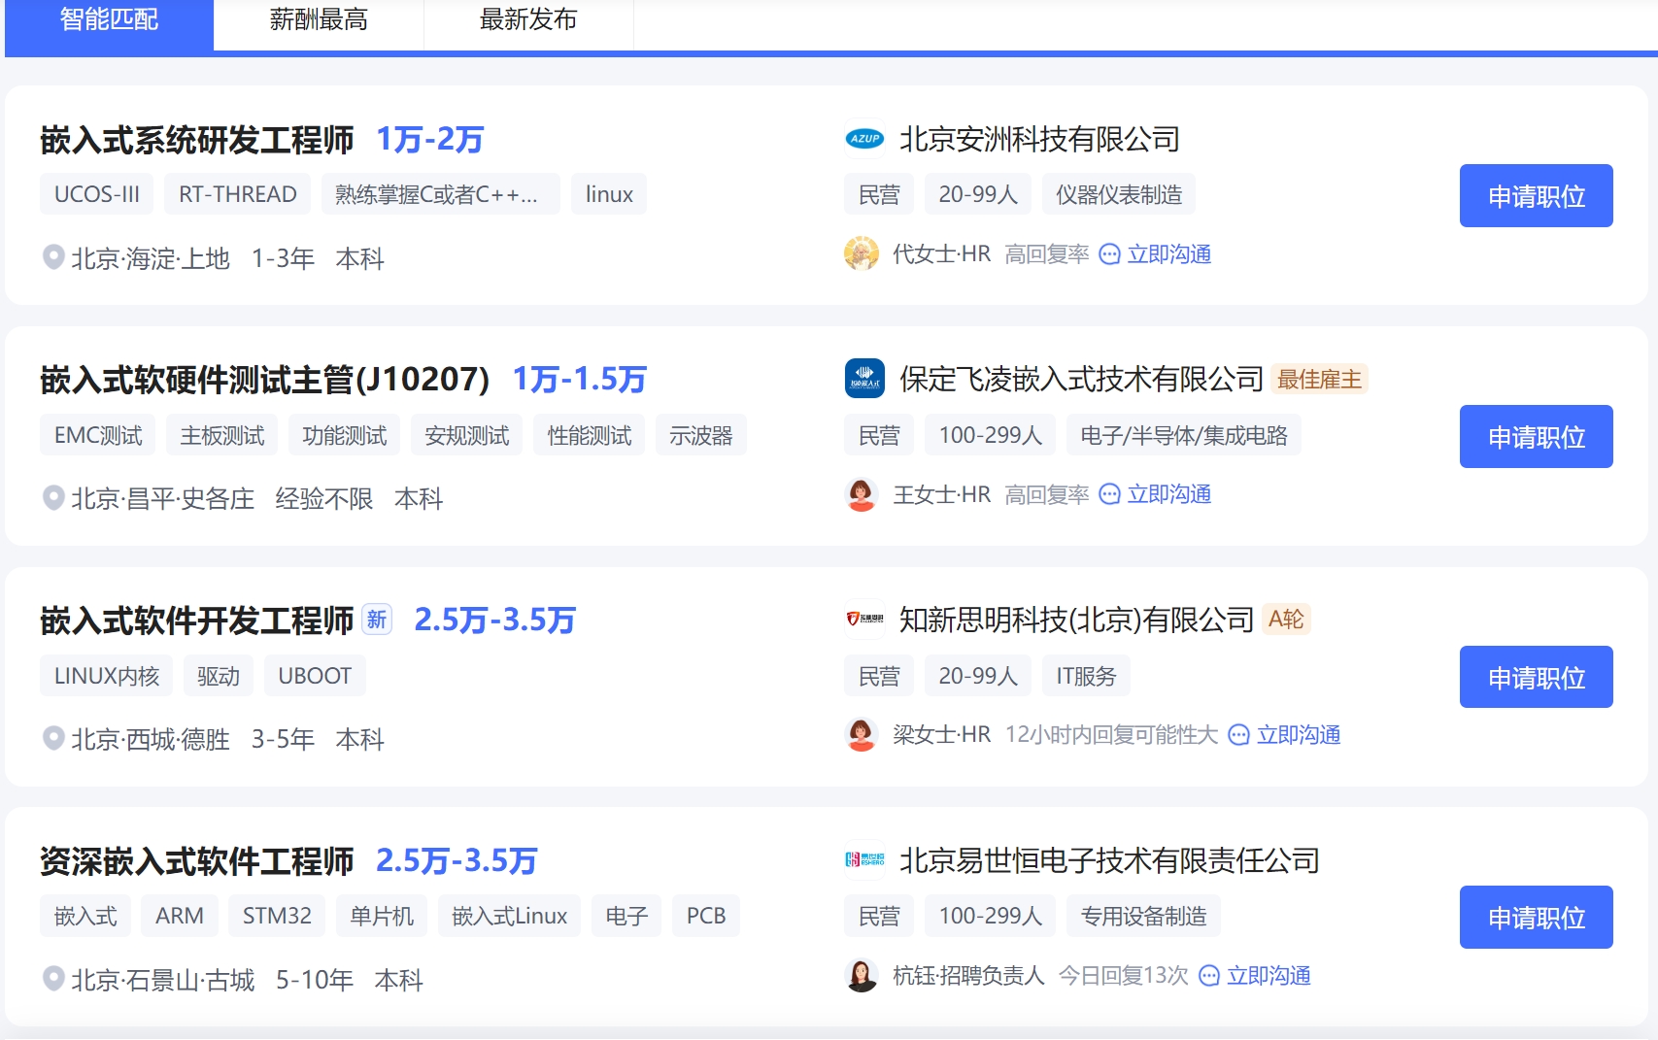
Task: Click the A轮 funding badge
Action: coord(1286,619)
